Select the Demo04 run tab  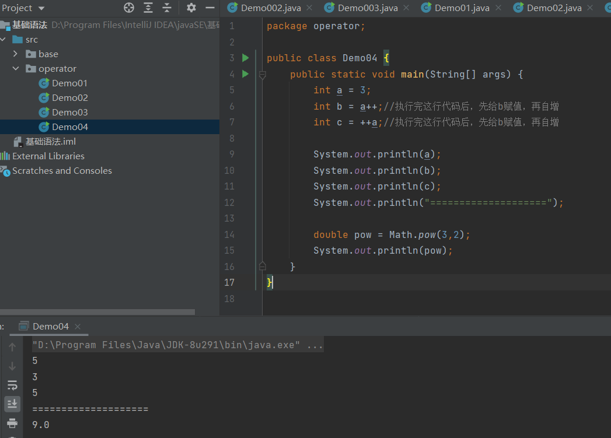(50, 326)
